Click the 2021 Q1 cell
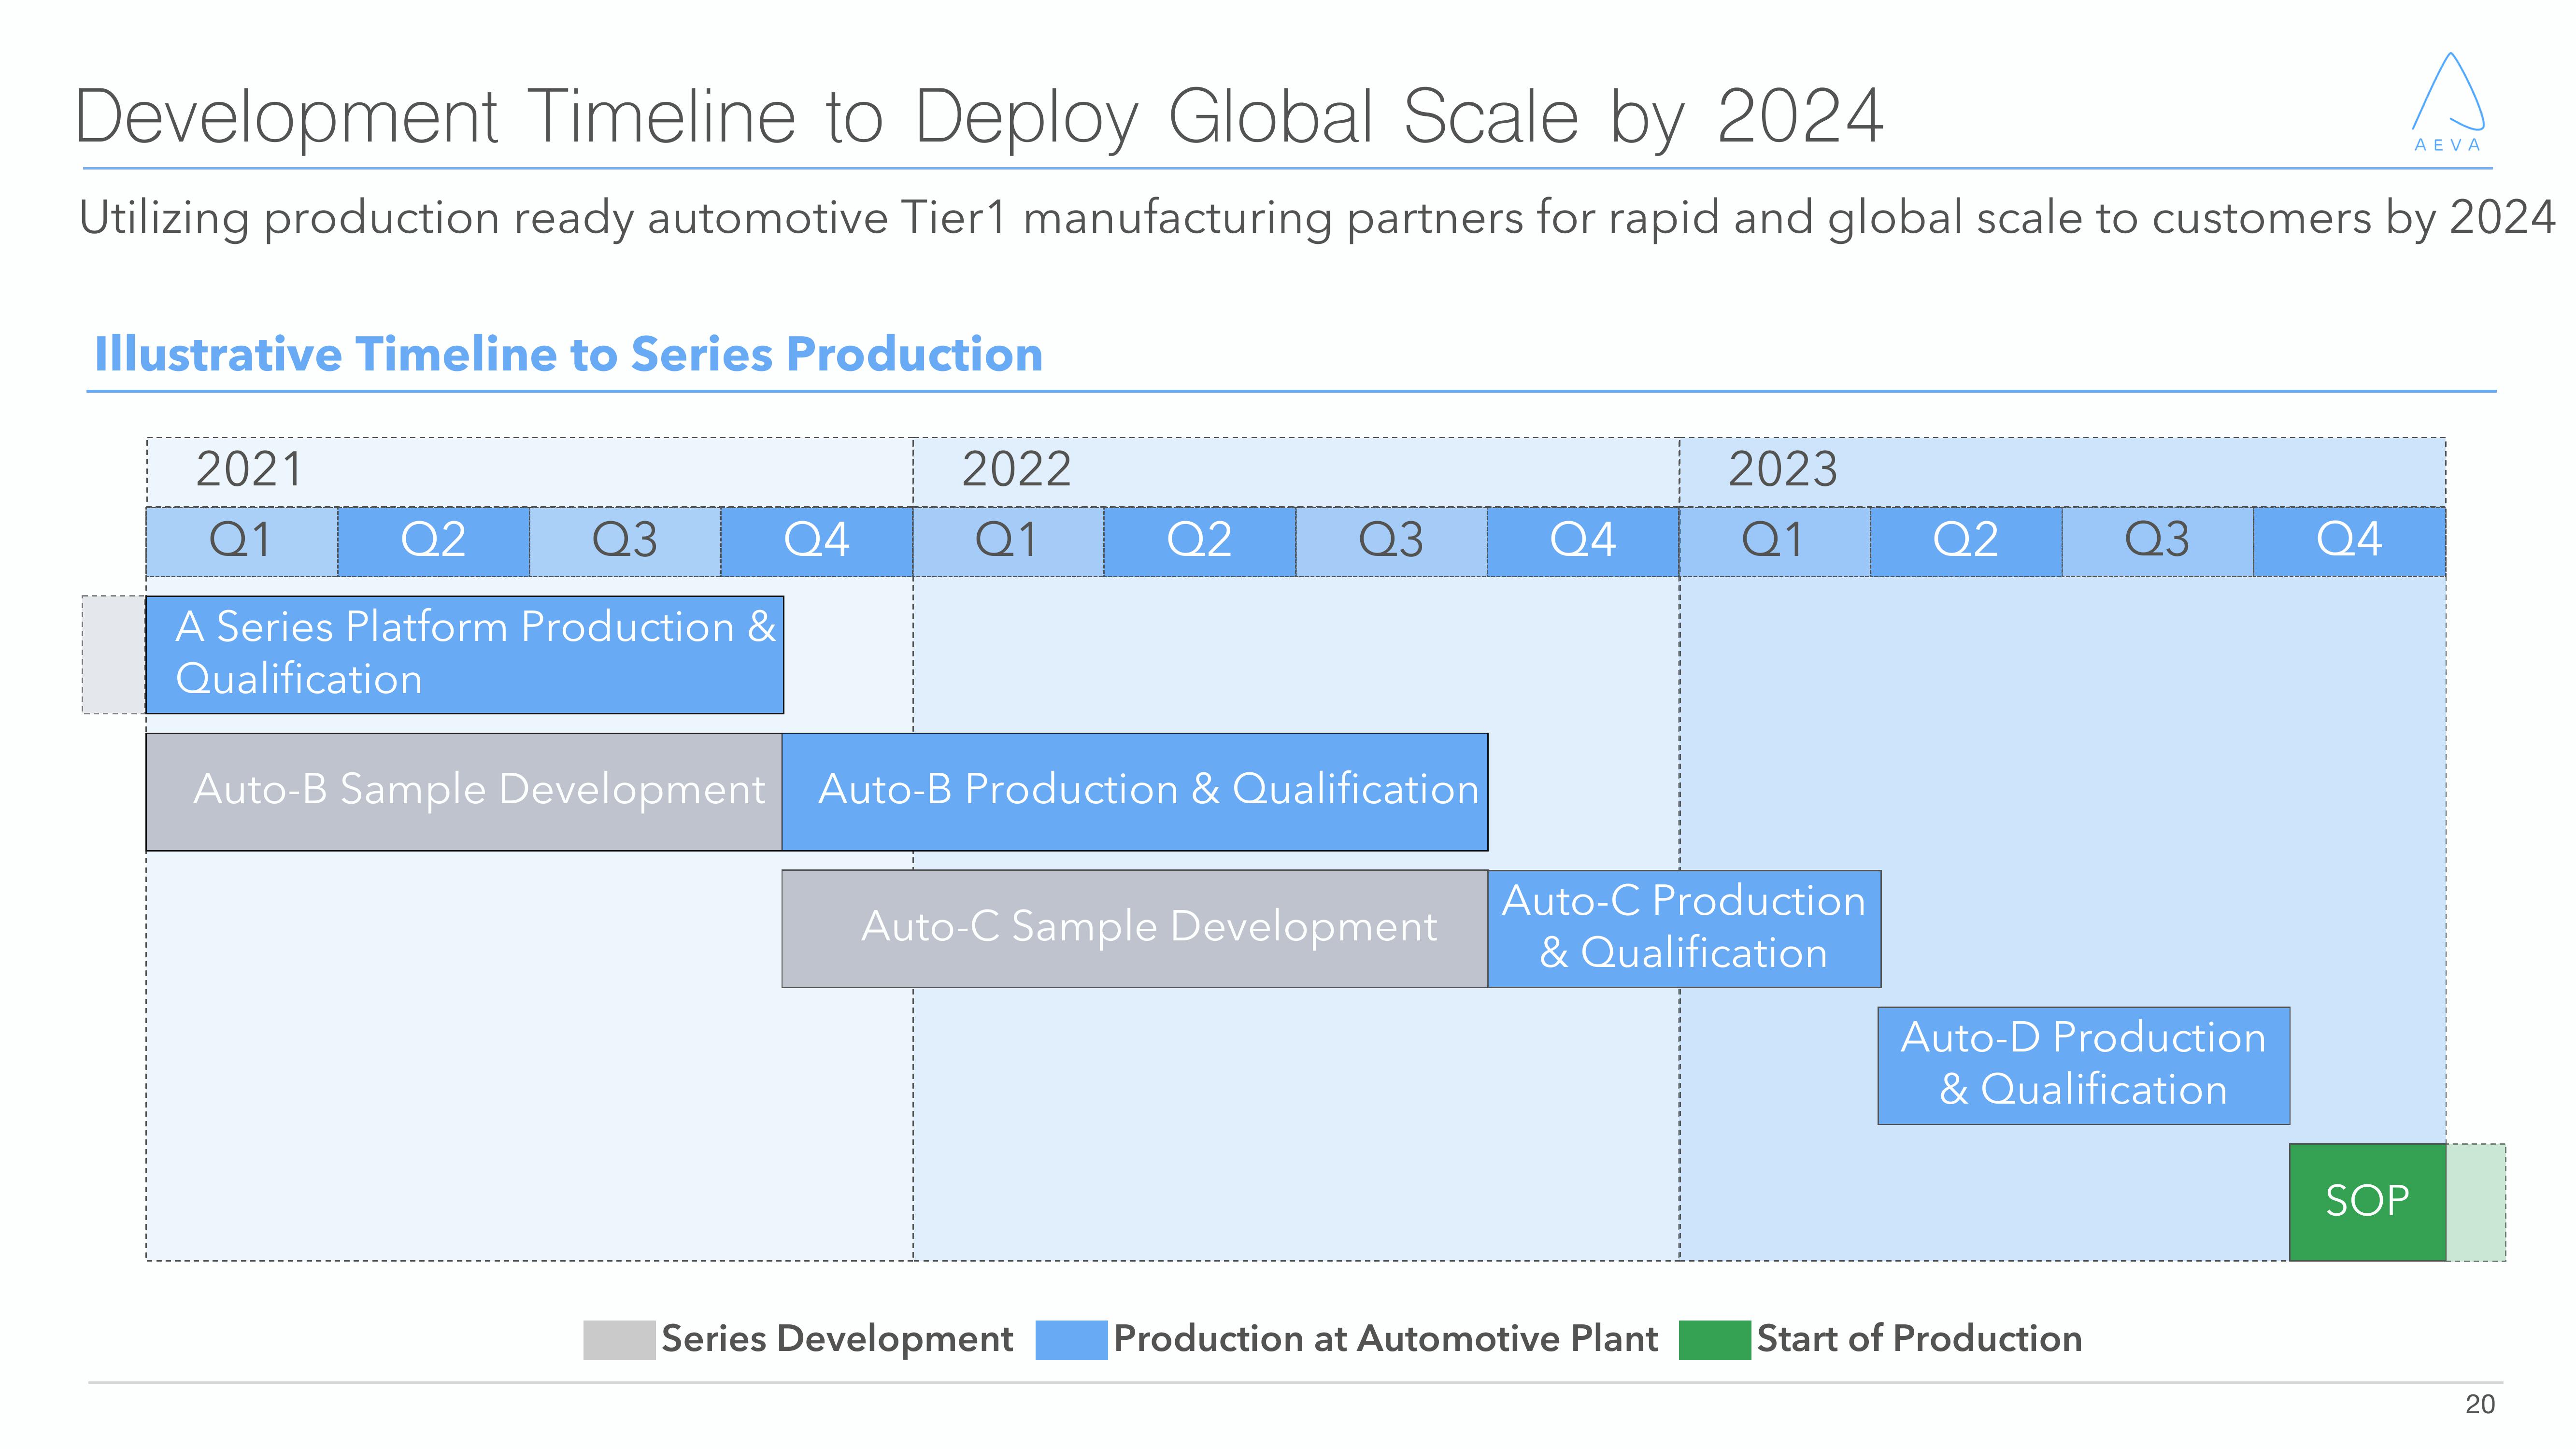Image resolution: width=2576 pixels, height=1449 pixels. pos(242,541)
